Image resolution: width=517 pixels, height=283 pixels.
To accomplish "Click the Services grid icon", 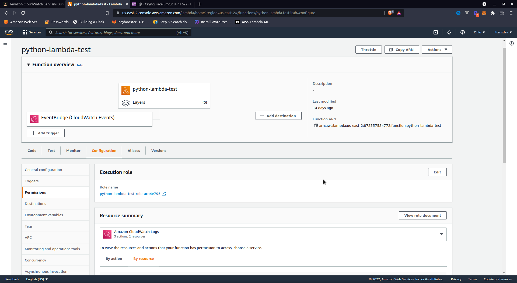I will click(25, 32).
